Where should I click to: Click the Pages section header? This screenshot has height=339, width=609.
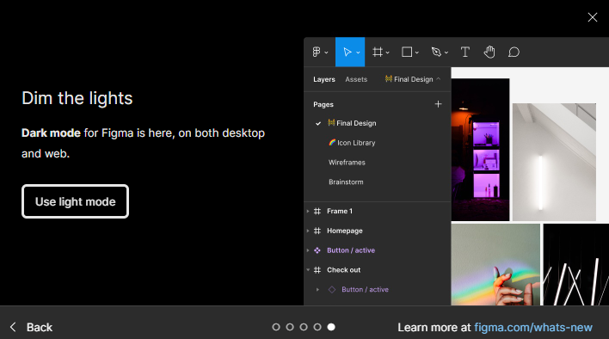click(x=323, y=104)
